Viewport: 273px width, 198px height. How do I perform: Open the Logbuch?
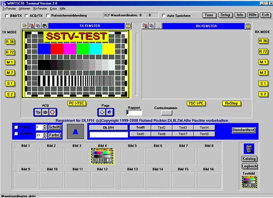(249, 166)
